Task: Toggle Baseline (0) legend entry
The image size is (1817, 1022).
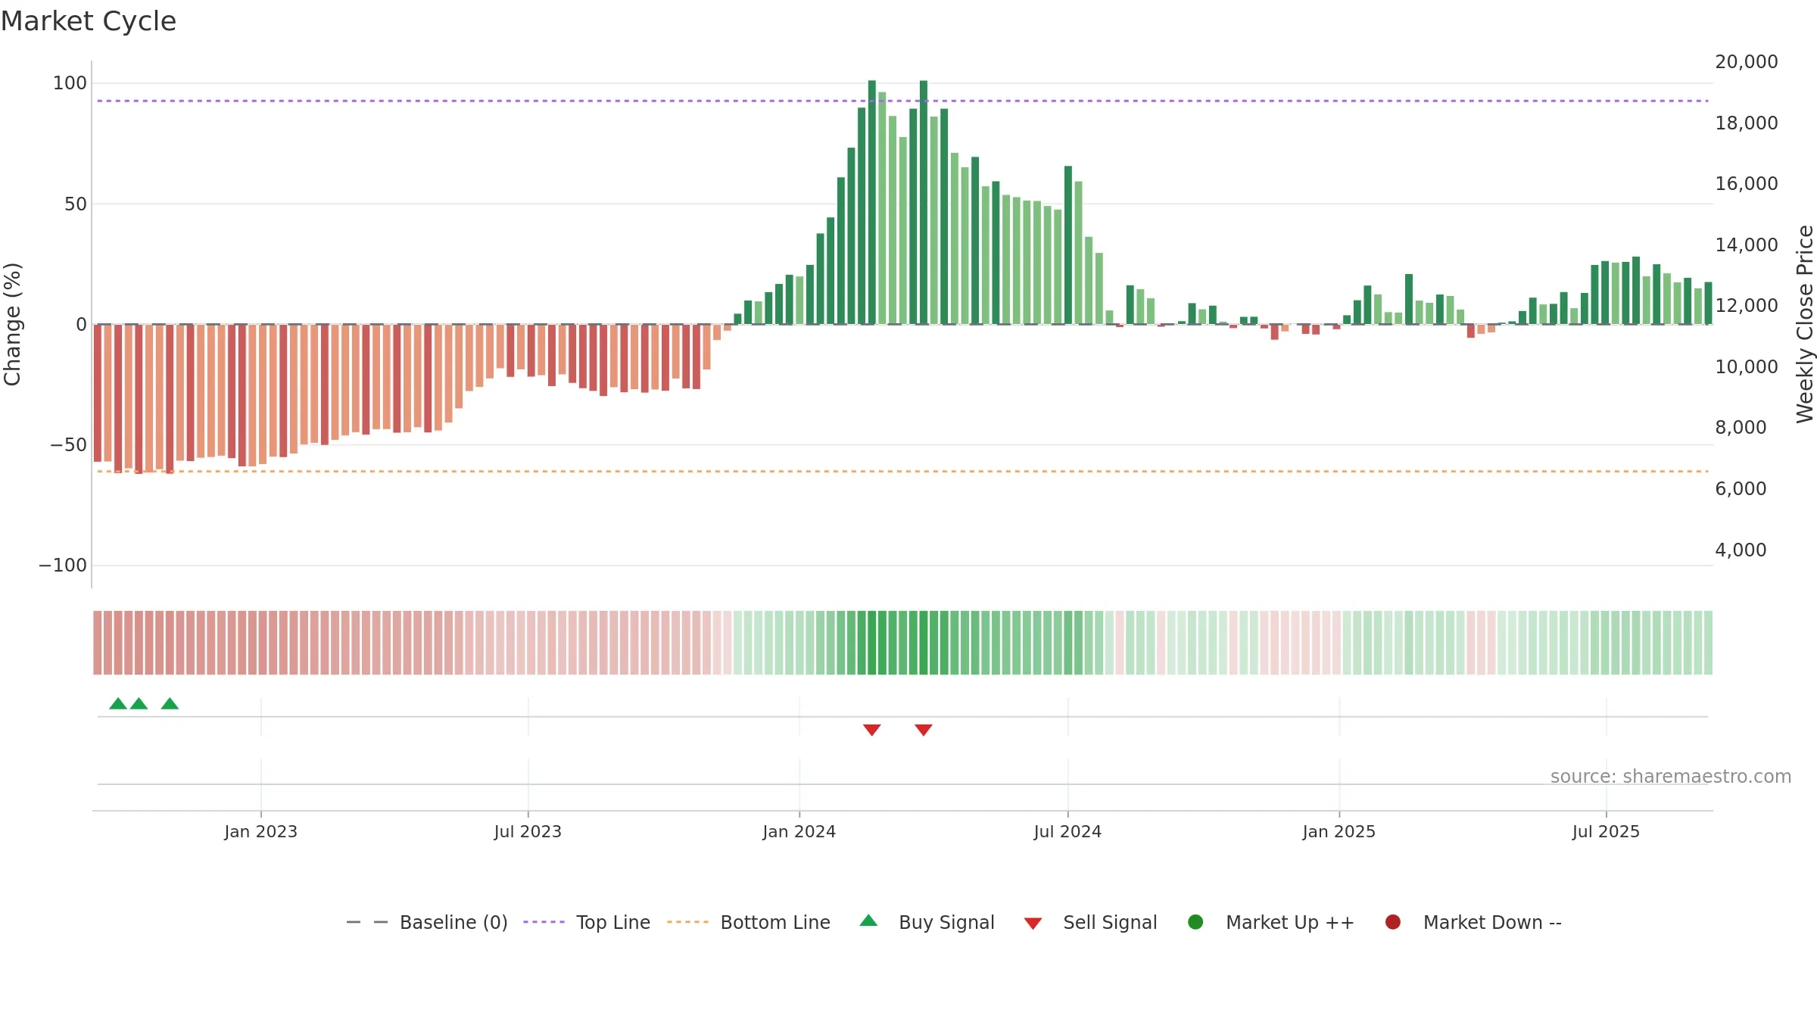Action: coord(426,922)
